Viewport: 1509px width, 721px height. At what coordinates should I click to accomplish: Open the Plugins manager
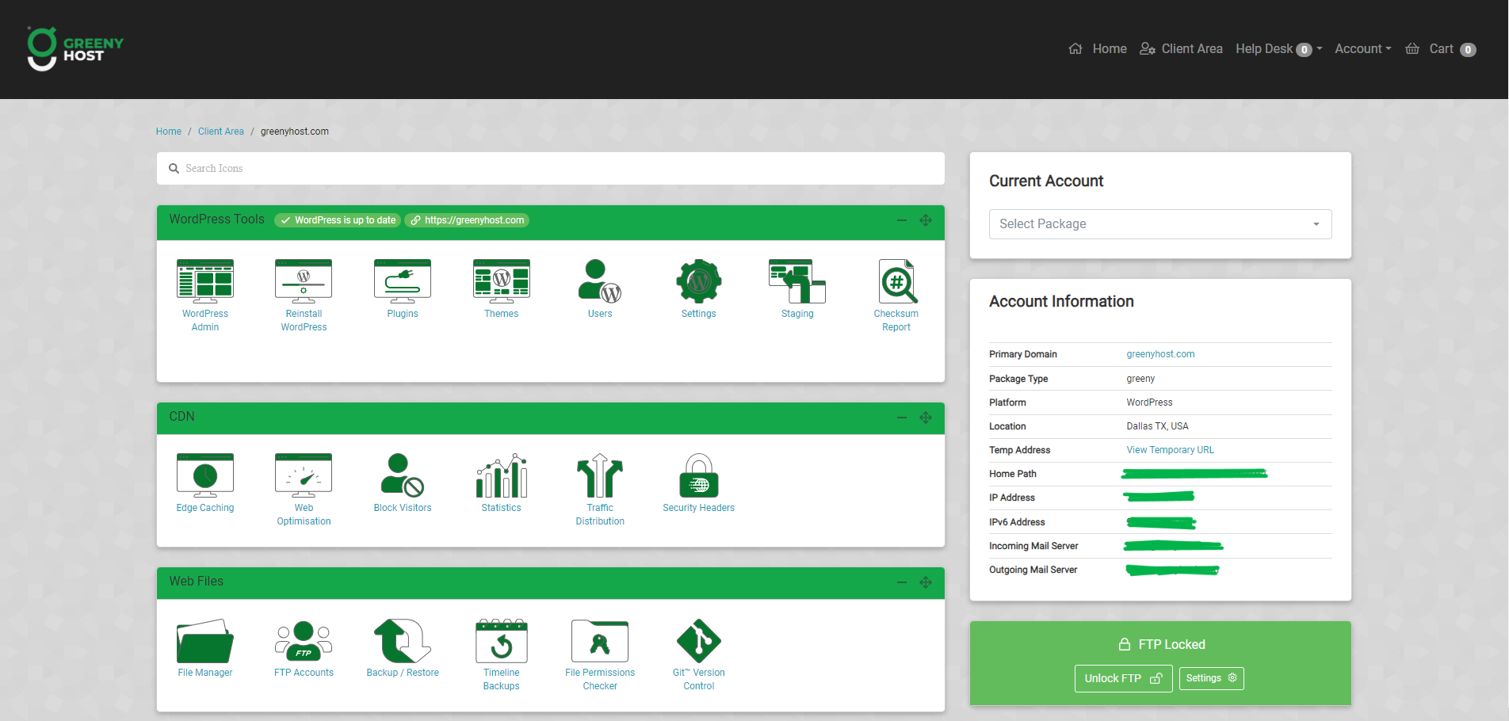(403, 288)
